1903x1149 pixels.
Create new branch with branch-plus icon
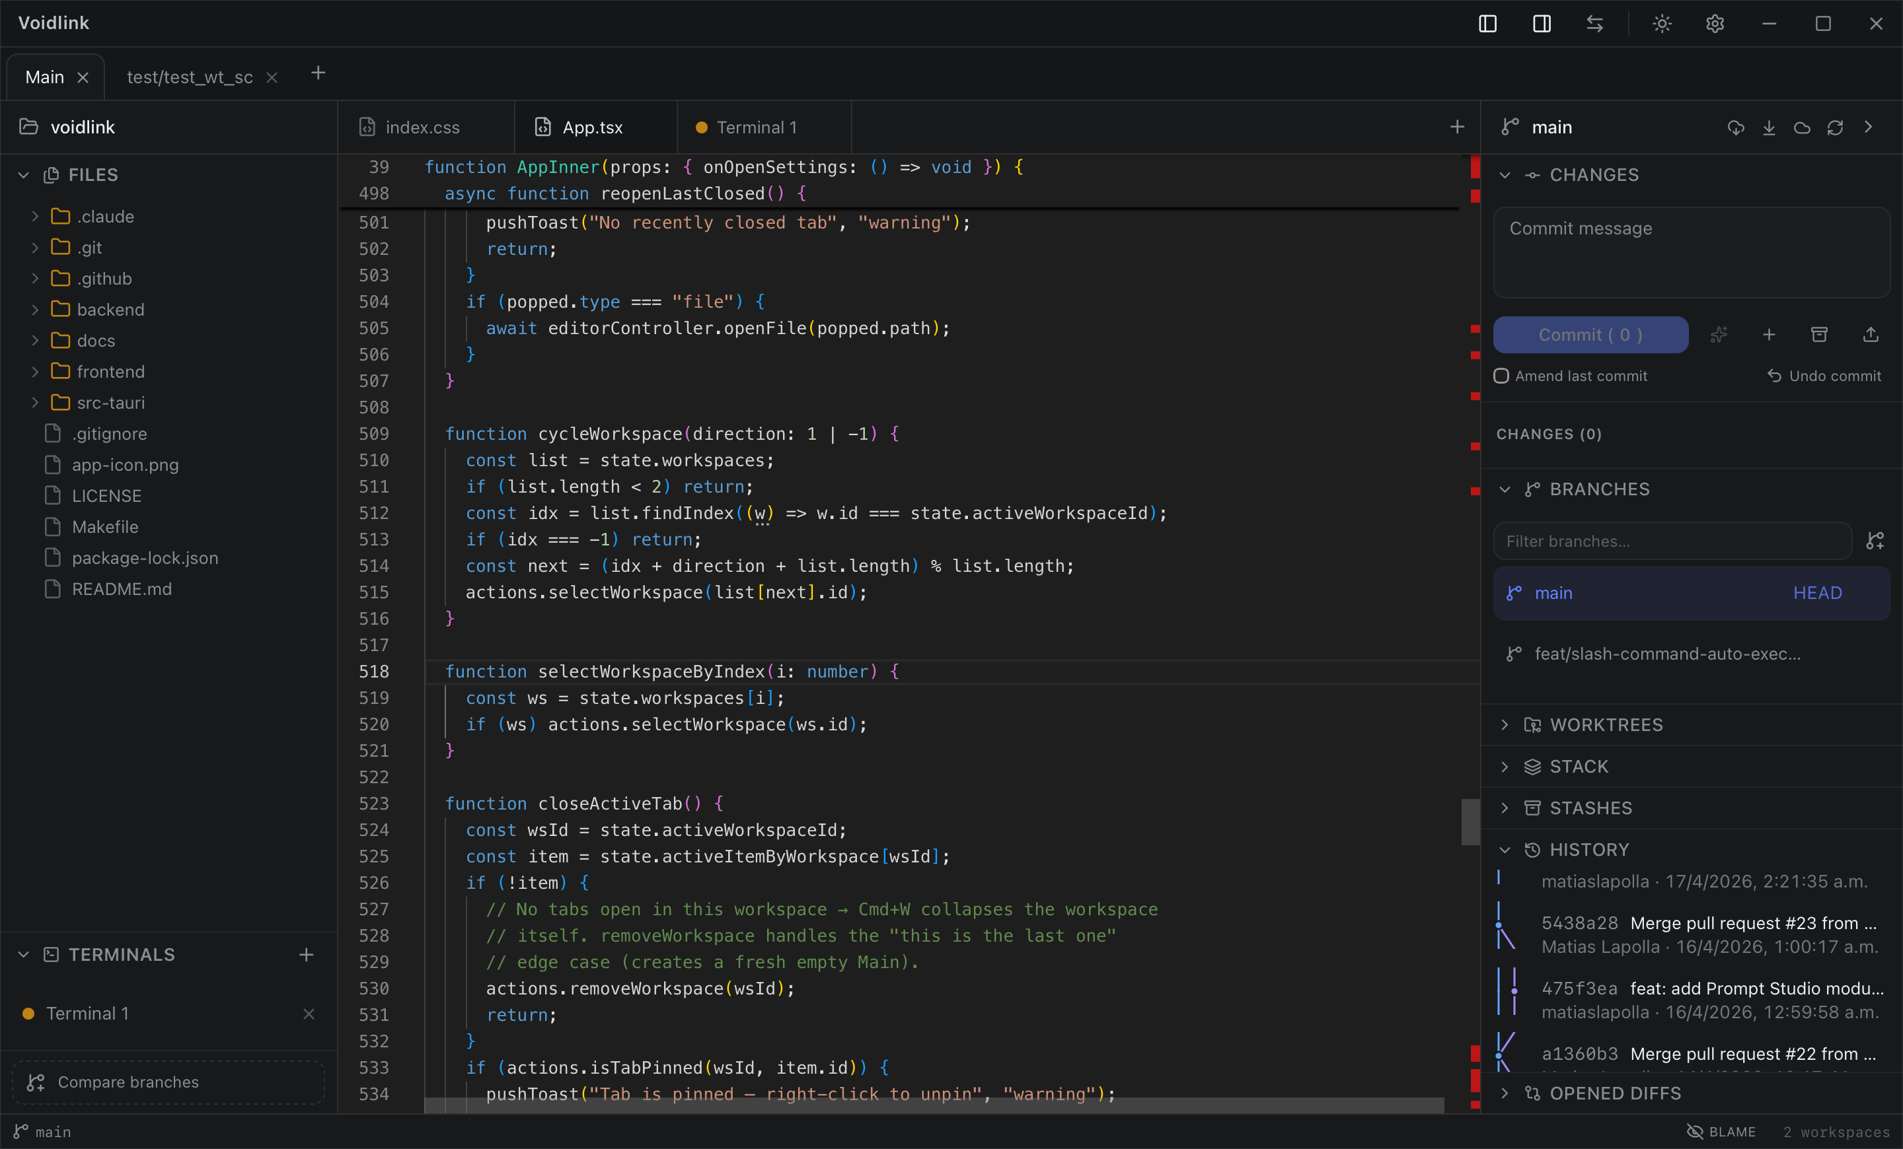[1875, 541]
